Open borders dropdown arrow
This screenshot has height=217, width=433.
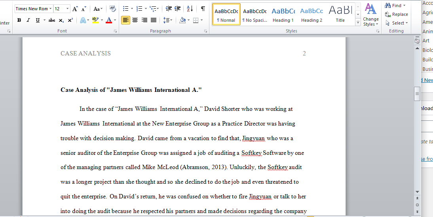pyautogui.click(x=201, y=20)
